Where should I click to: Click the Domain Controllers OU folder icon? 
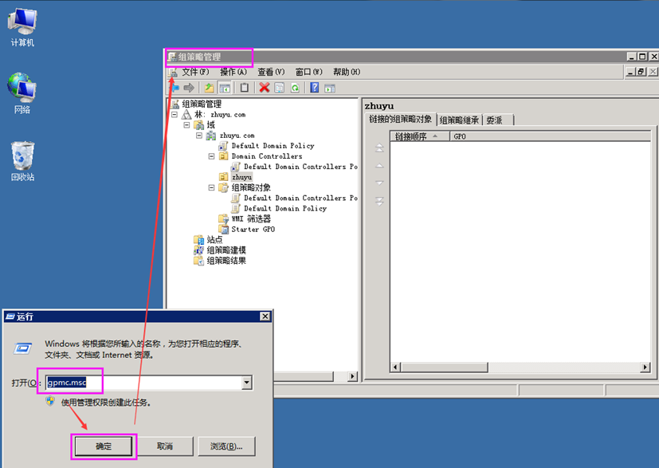pos(224,156)
